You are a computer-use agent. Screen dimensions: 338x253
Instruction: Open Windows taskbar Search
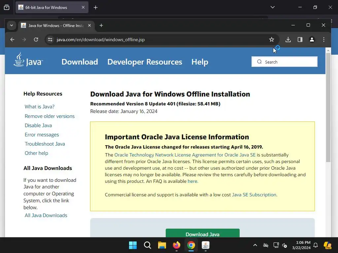pos(148,245)
